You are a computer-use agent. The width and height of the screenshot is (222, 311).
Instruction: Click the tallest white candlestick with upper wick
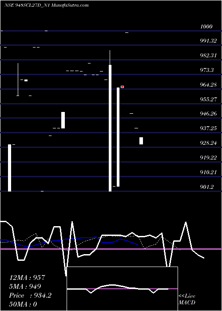pos(110,121)
